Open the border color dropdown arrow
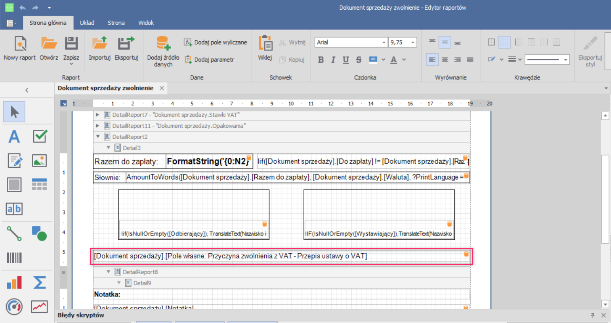The height and width of the screenshot is (323, 611). click(501, 60)
